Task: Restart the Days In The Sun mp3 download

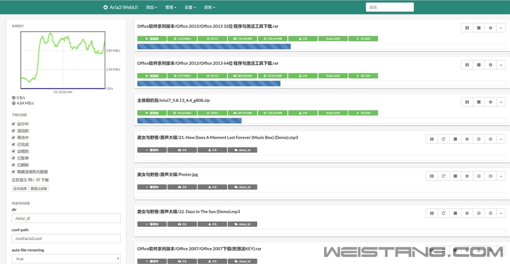Action: (443, 214)
